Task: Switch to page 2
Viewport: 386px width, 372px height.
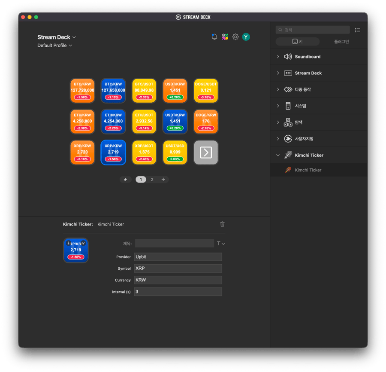Action: [x=152, y=180]
